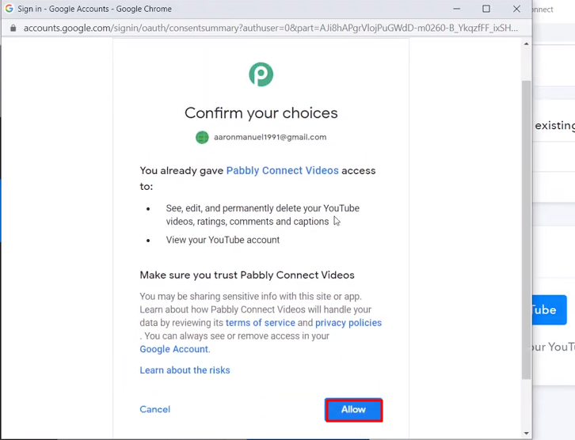This screenshot has height=440, width=575.
Task: Open the Google Account link
Action: point(173,349)
